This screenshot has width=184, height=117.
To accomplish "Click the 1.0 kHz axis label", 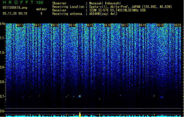I will click(2, 53).
